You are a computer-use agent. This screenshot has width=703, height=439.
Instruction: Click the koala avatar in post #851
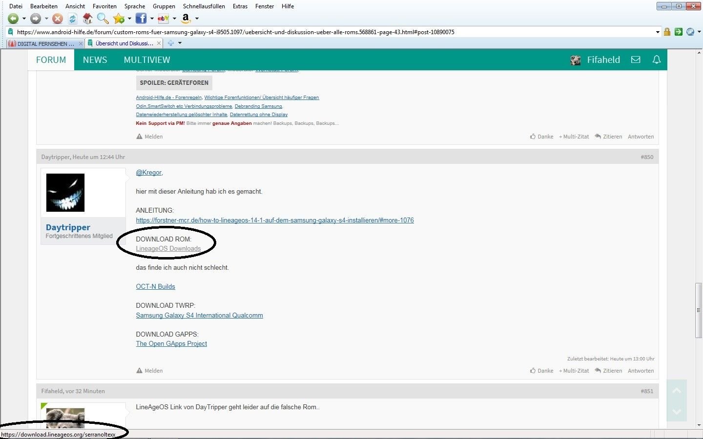tap(65, 418)
